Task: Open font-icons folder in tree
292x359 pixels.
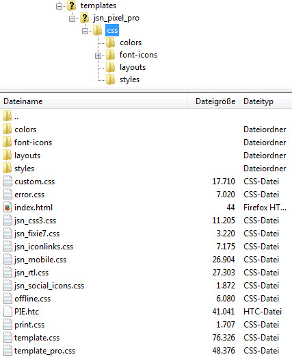Action: click(138, 55)
